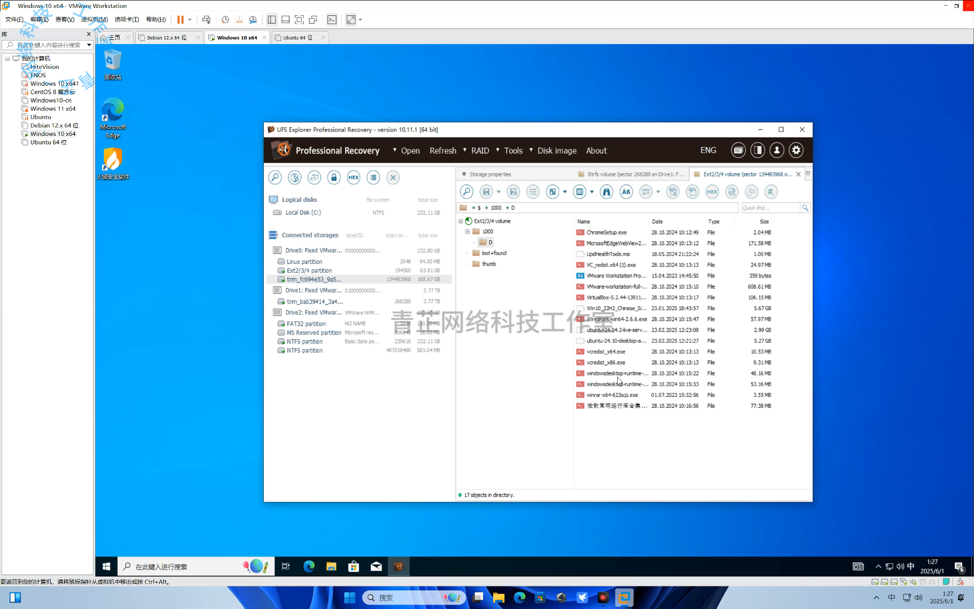Click VMware send Ctrl+Alt+Del icon
This screenshot has width=974, height=609.
click(206, 20)
